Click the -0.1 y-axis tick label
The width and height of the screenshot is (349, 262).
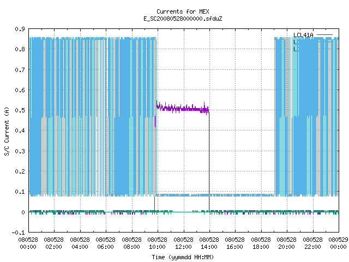coord(18,233)
